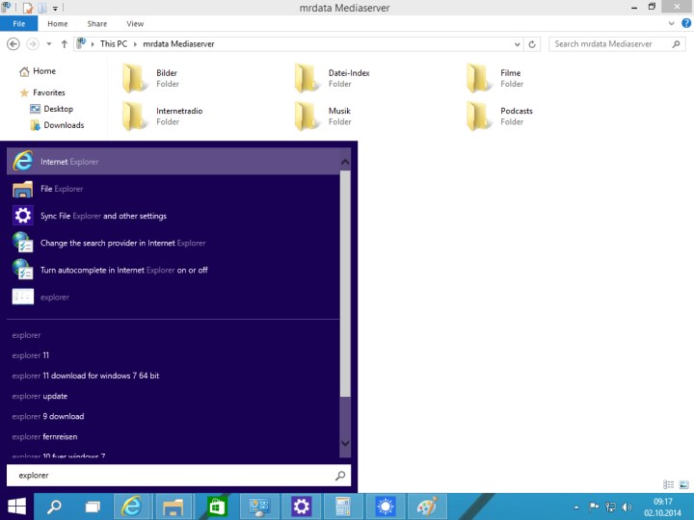Click the taskbar Search magnifier icon

click(x=54, y=507)
